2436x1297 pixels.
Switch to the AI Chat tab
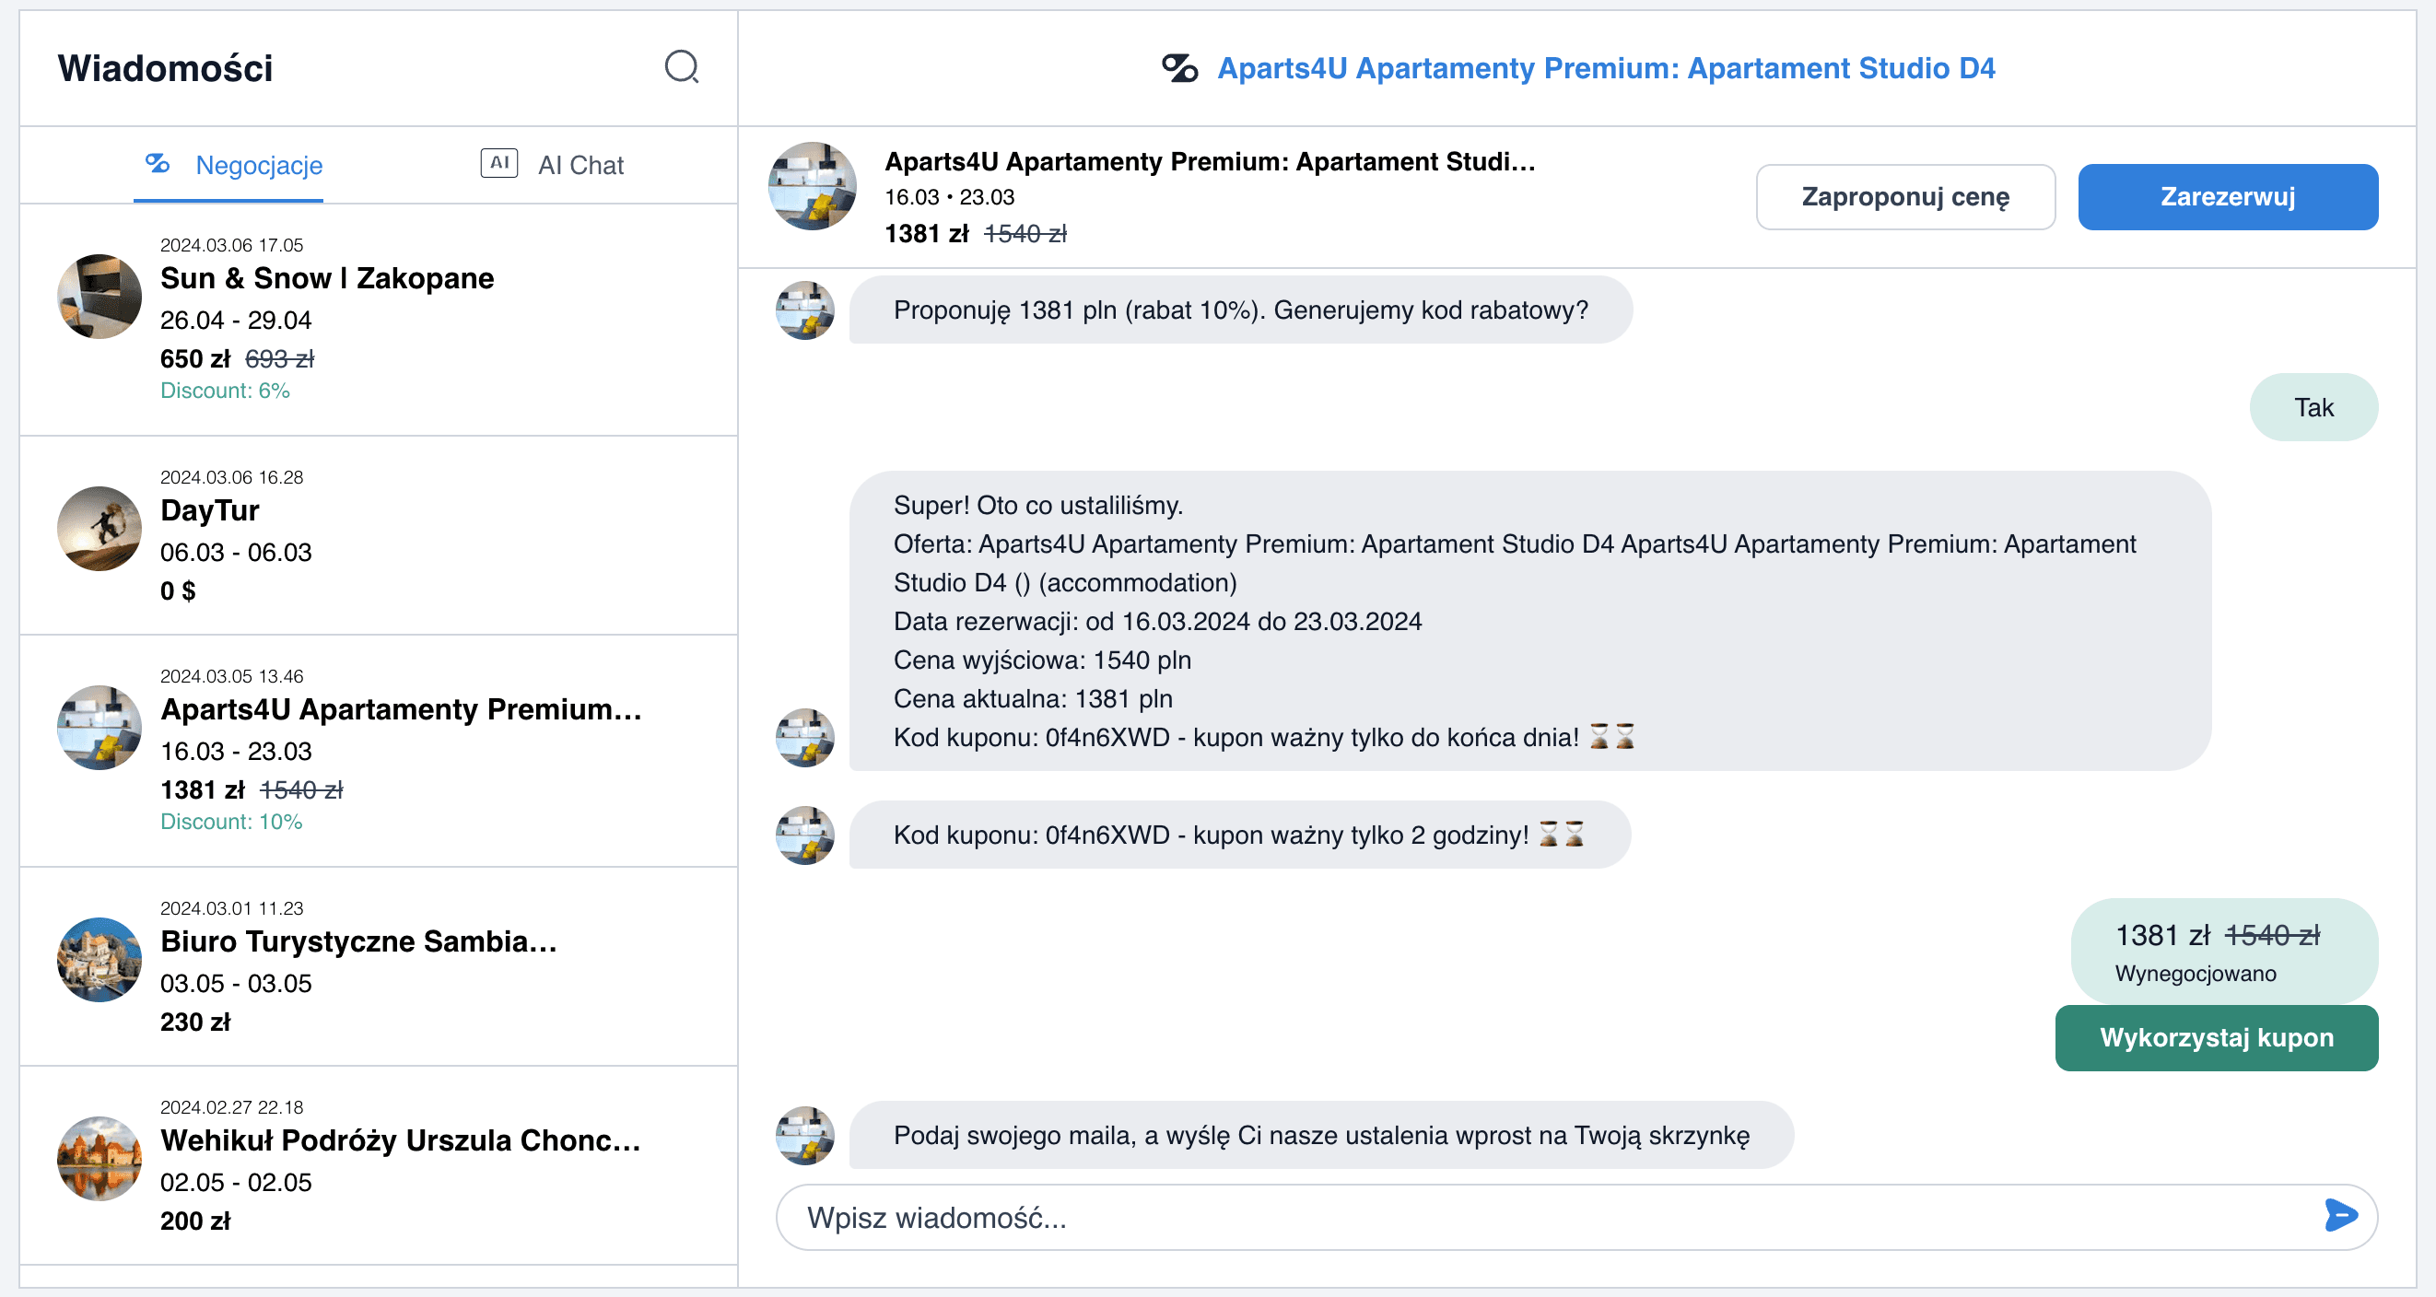coord(552,166)
